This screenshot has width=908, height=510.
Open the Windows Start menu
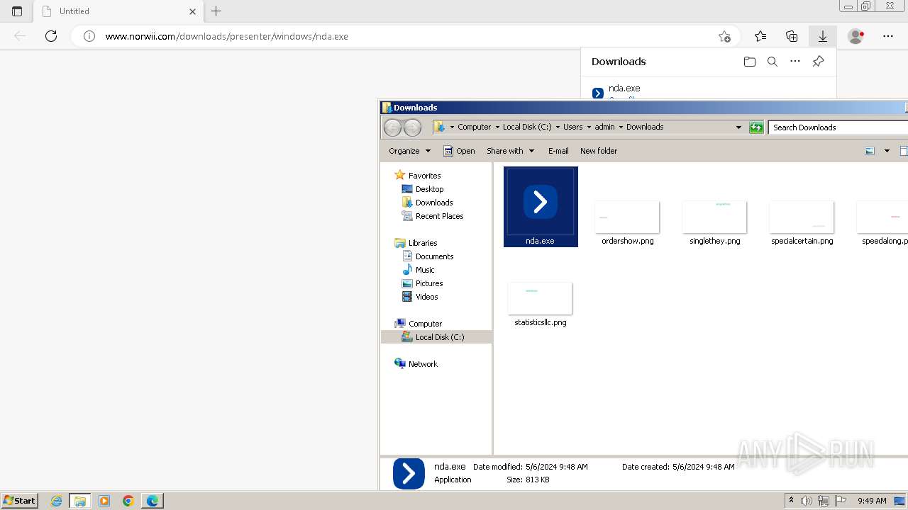click(x=19, y=500)
